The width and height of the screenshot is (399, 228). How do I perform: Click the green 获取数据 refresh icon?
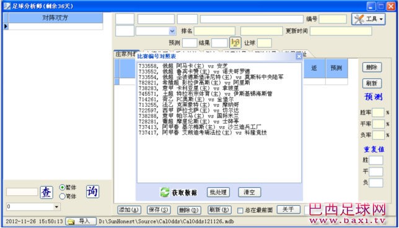(x=165, y=192)
